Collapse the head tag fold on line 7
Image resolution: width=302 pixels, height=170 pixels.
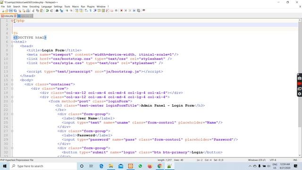(x=12, y=46)
